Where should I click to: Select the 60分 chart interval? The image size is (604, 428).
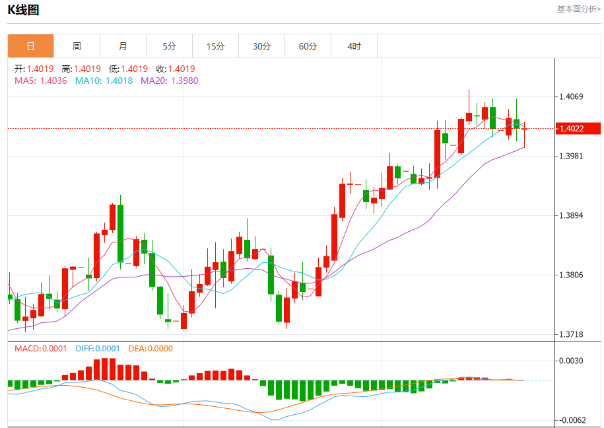[x=308, y=46]
